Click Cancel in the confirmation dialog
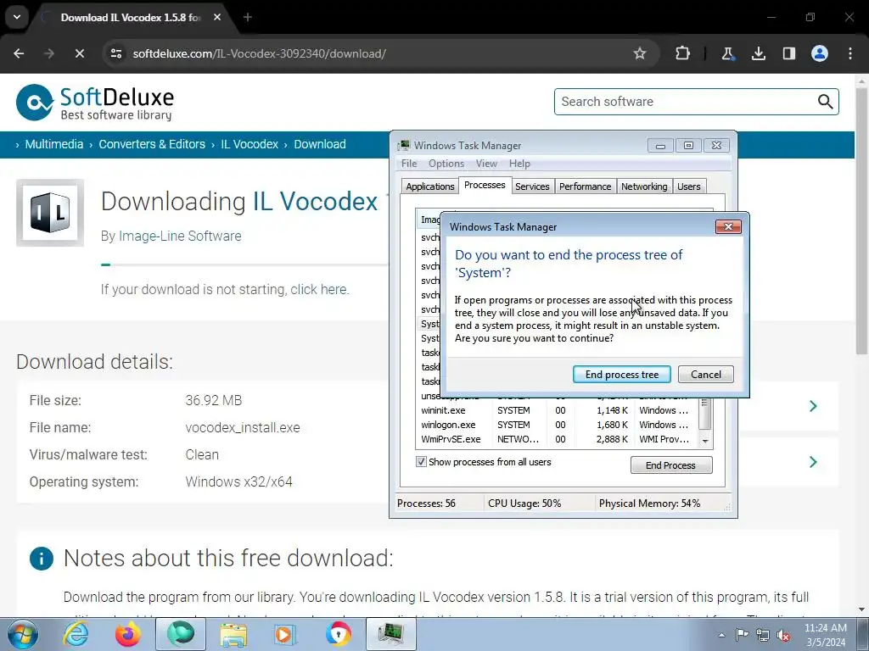This screenshot has height=651, width=869. 705,374
